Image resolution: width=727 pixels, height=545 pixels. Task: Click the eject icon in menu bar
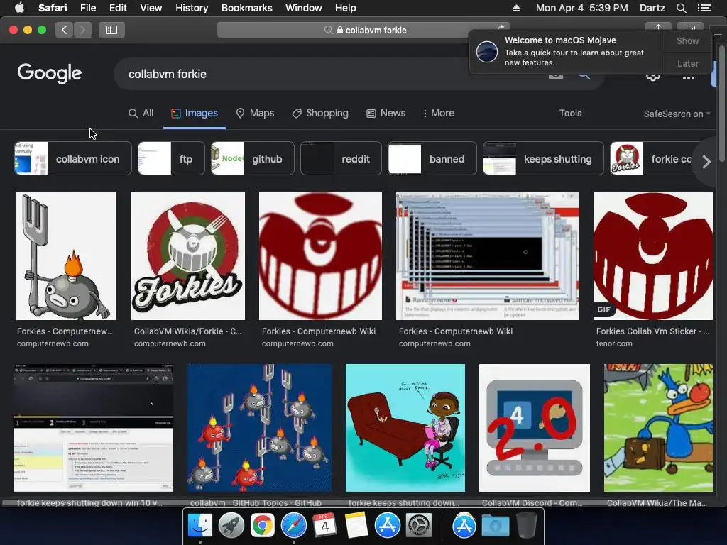point(516,8)
